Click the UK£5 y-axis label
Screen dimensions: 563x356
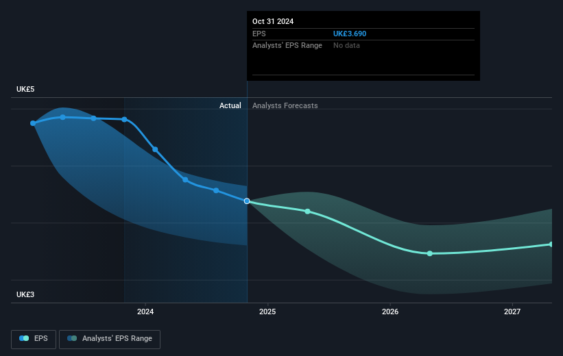click(x=25, y=89)
